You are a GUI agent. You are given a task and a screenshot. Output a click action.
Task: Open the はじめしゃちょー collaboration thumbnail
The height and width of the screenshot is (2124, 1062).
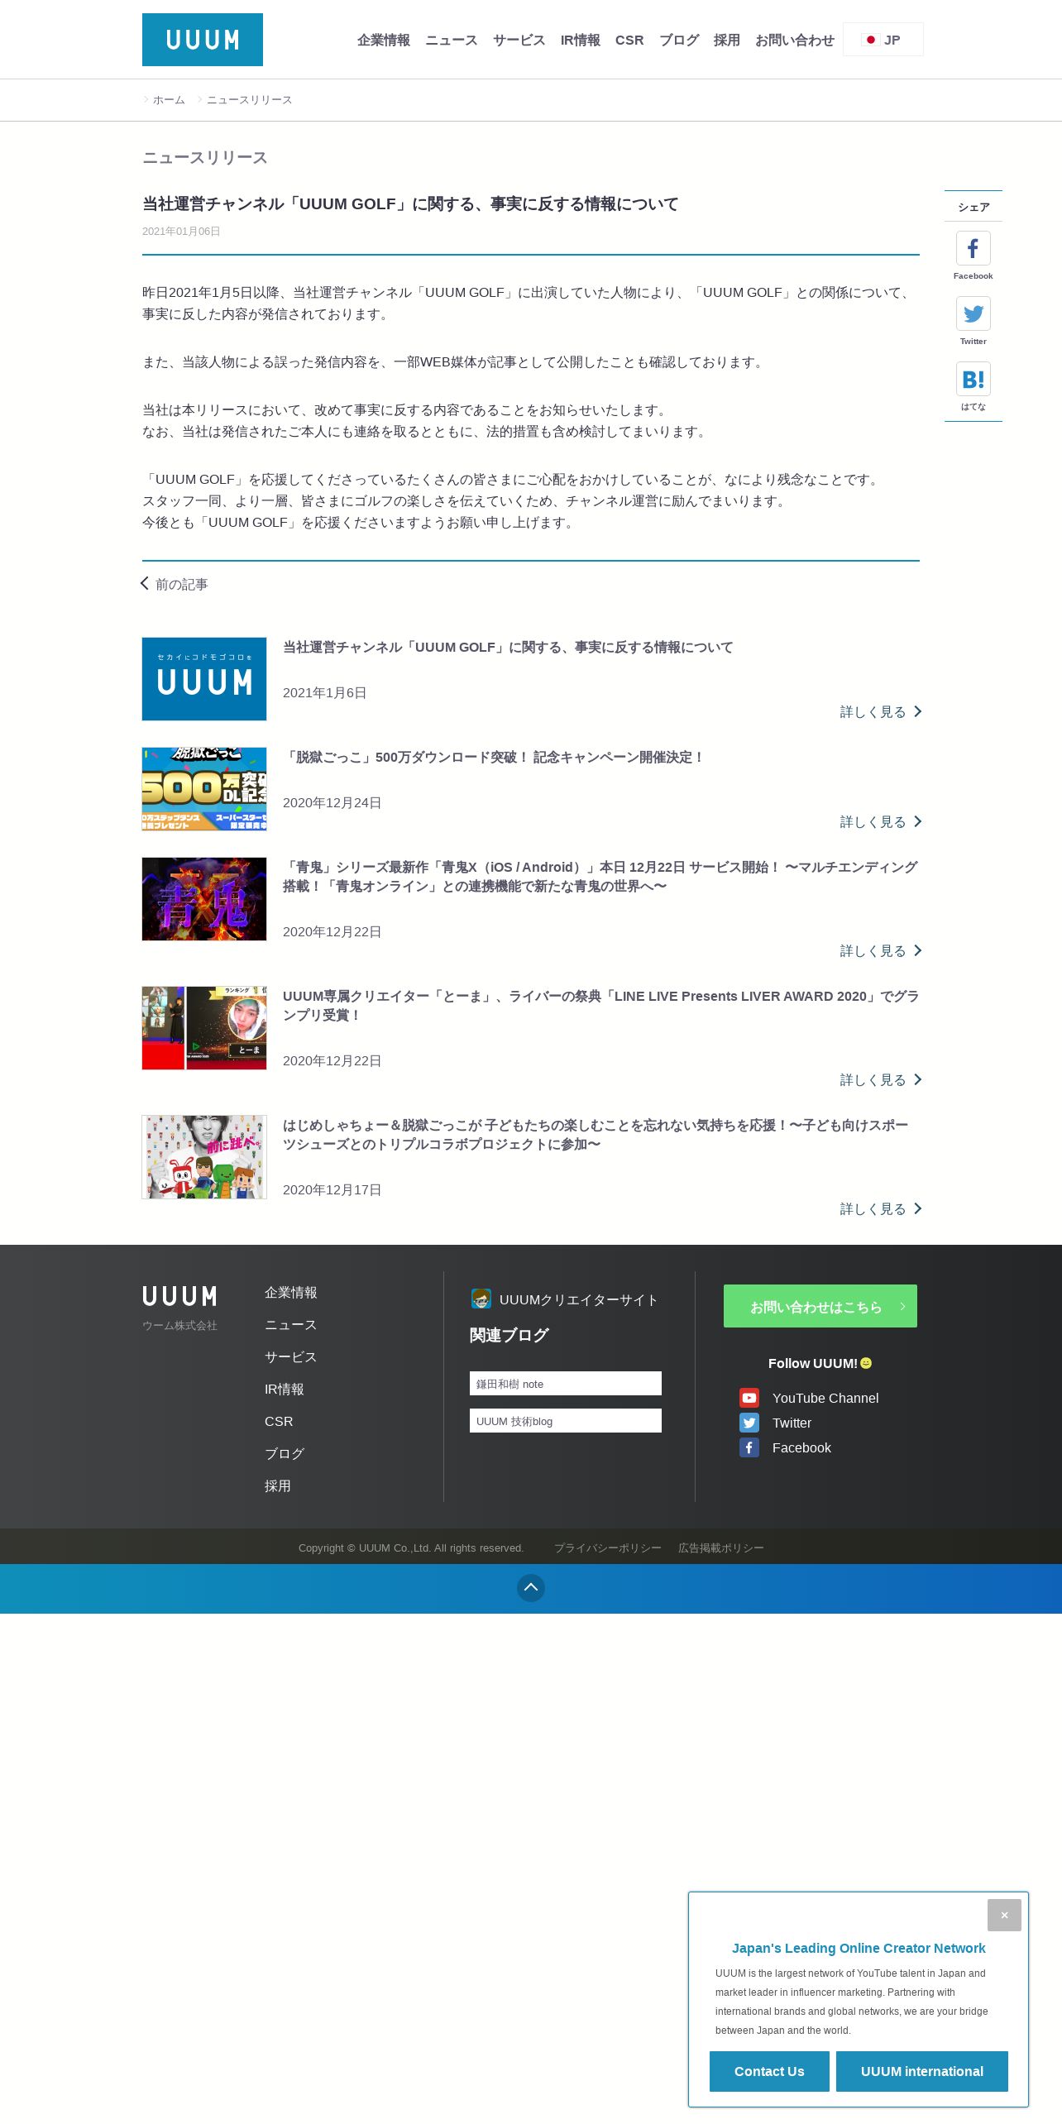click(x=204, y=1157)
